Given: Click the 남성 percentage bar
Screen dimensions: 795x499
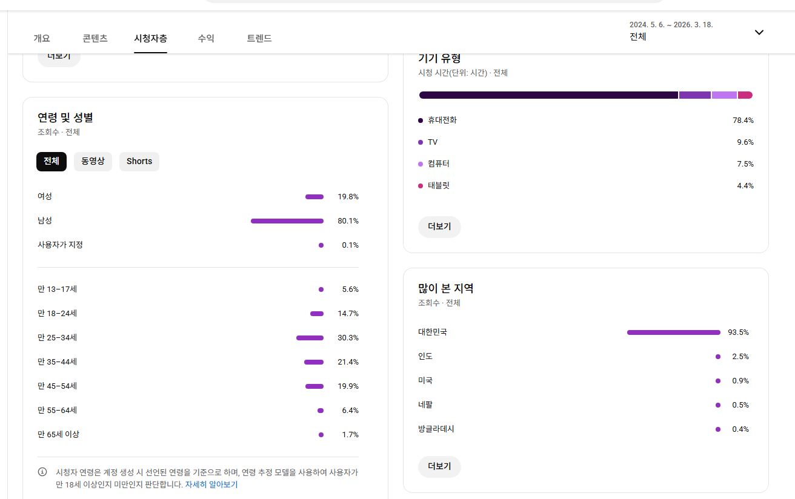Looking at the screenshot, I should pyautogui.click(x=287, y=221).
